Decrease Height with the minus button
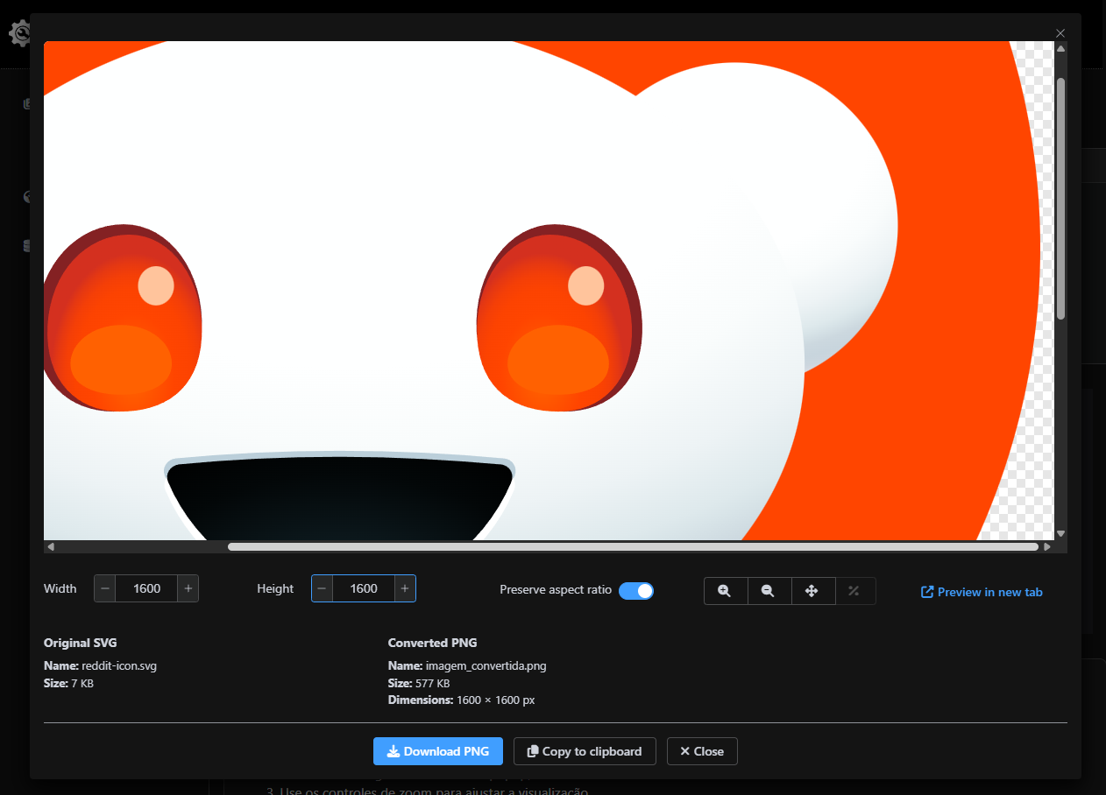This screenshot has height=795, width=1106. point(322,588)
